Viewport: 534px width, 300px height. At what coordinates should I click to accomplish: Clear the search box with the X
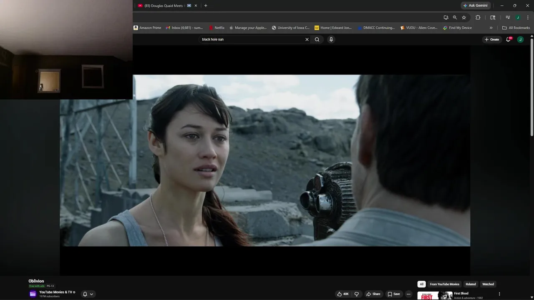307,39
